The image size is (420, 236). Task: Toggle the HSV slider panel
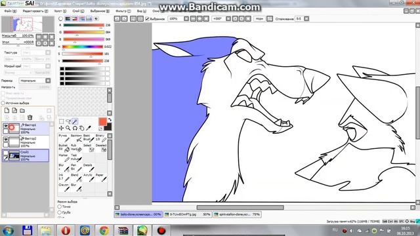coord(75,18)
